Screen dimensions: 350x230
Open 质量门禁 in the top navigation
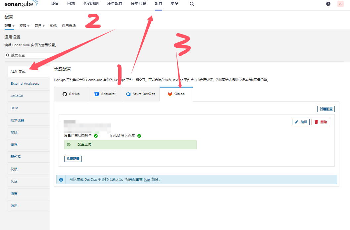coord(139,3)
